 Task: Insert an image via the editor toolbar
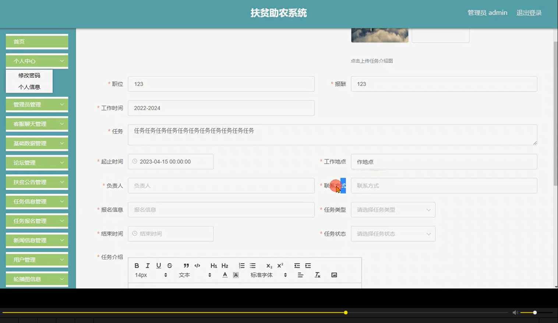[333, 274]
